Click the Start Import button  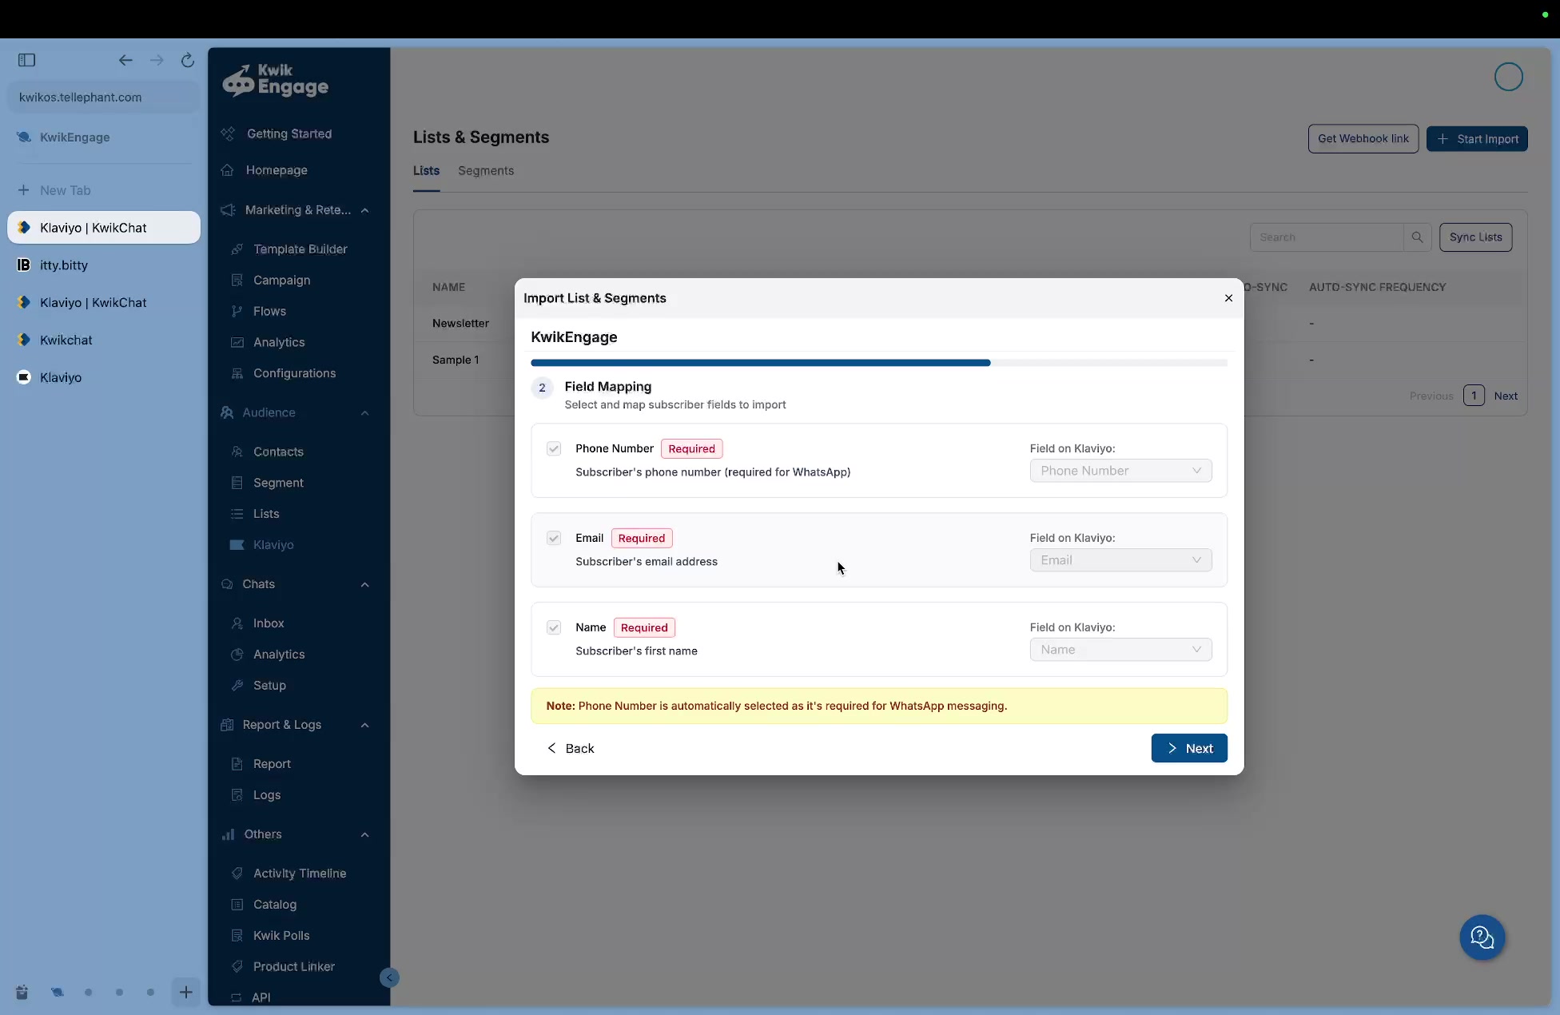click(1477, 139)
